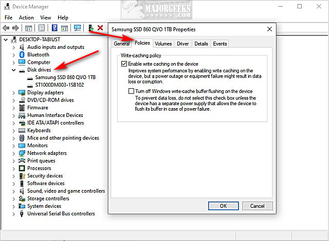
Task: Select the Policies tab
Action: pos(142,43)
